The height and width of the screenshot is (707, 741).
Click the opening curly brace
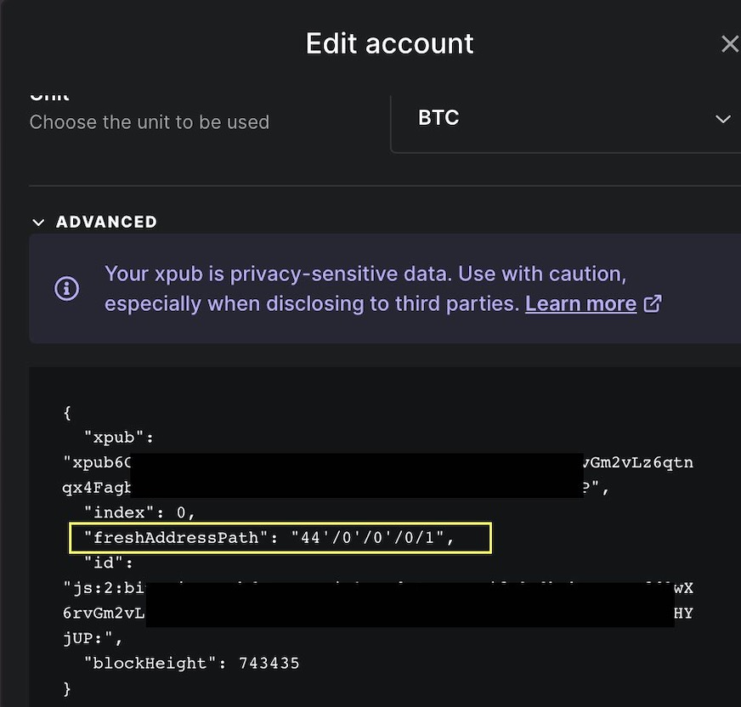point(67,413)
